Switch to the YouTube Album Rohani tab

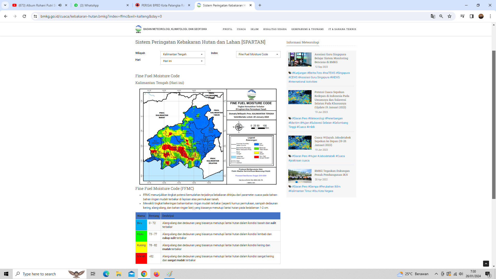point(37,5)
